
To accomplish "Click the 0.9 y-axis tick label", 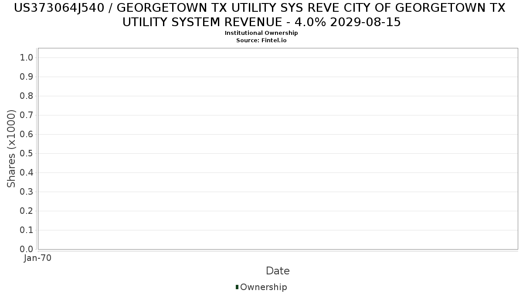I will 27,77.
